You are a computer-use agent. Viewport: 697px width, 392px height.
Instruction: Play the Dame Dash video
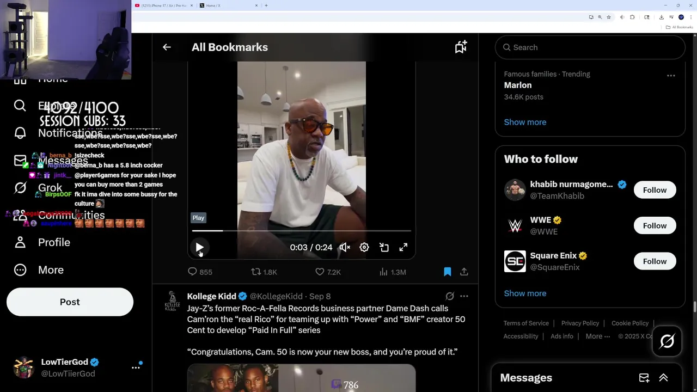click(x=199, y=247)
